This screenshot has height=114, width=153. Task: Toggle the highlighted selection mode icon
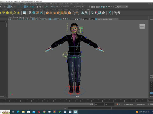click(9, 7)
